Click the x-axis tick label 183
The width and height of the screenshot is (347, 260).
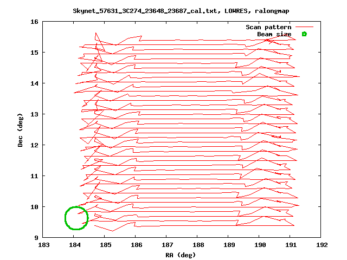pos(44,245)
